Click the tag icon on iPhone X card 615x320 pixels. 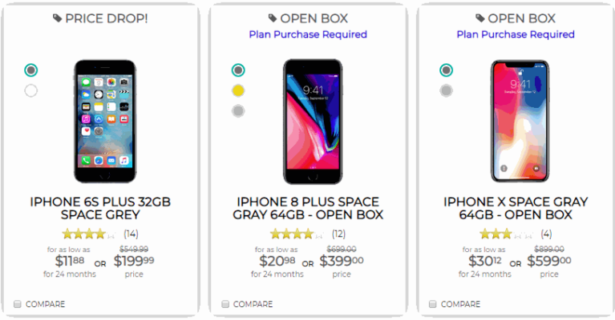pyautogui.click(x=480, y=18)
